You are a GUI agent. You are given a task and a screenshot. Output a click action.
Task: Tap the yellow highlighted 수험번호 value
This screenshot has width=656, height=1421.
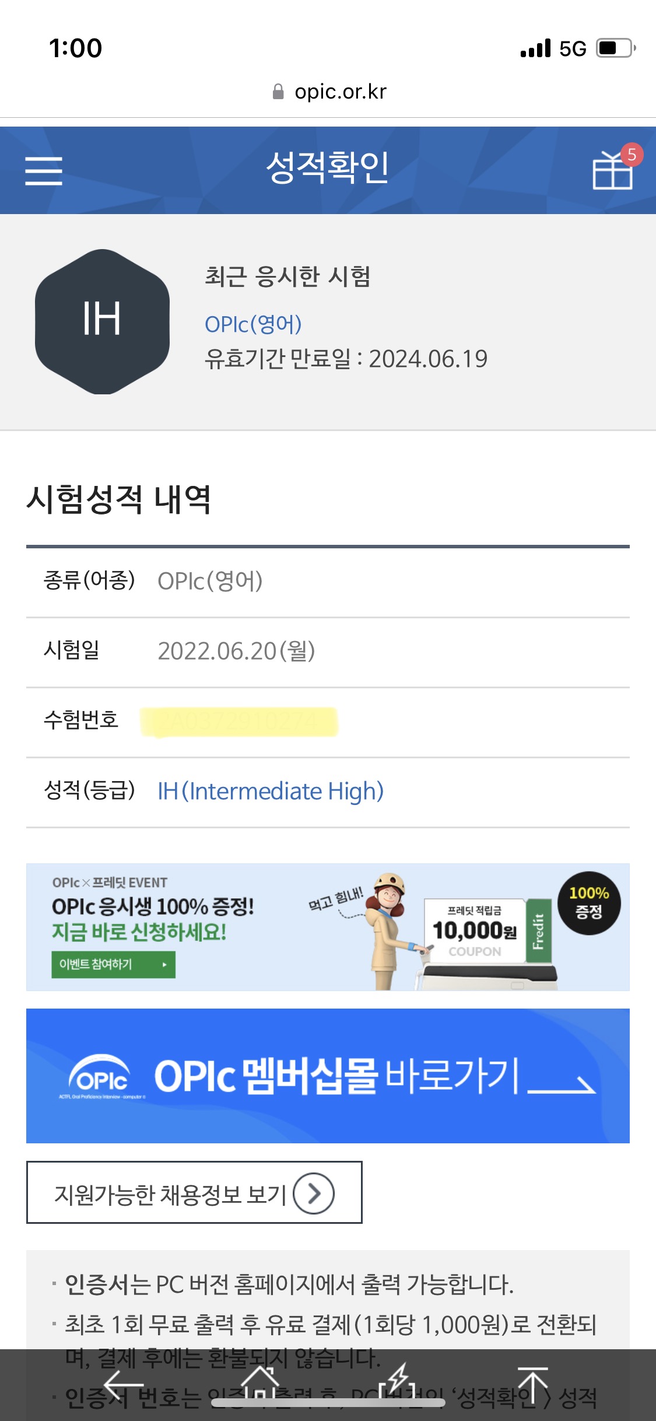pos(239,722)
